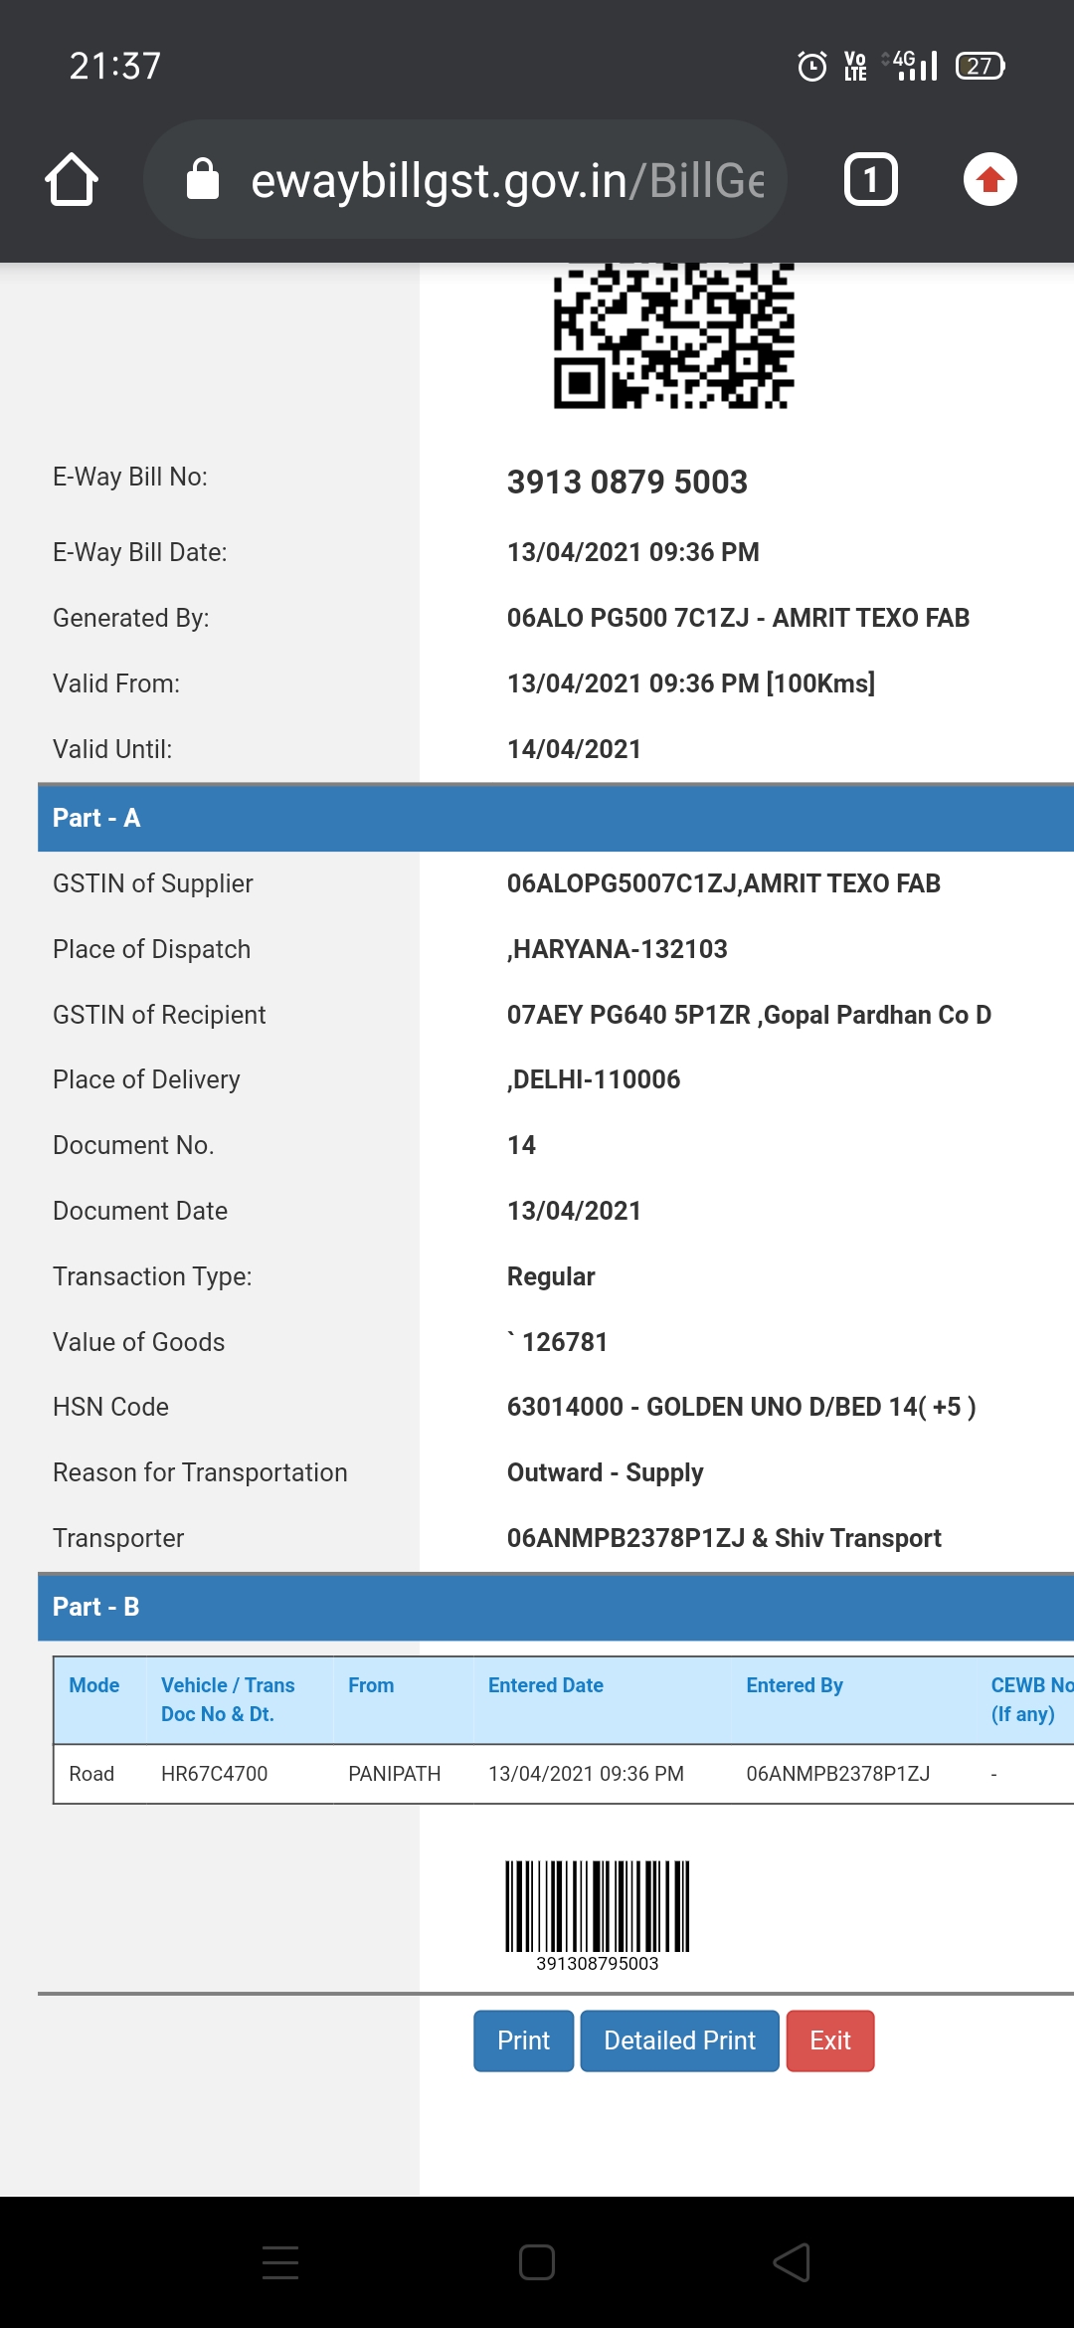Select the Part - B section header

[556, 1607]
